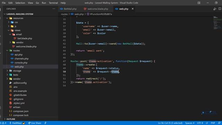Screen dimensions: 222x125
Task: Click the split editor icon
Action: click(x=220, y=9)
